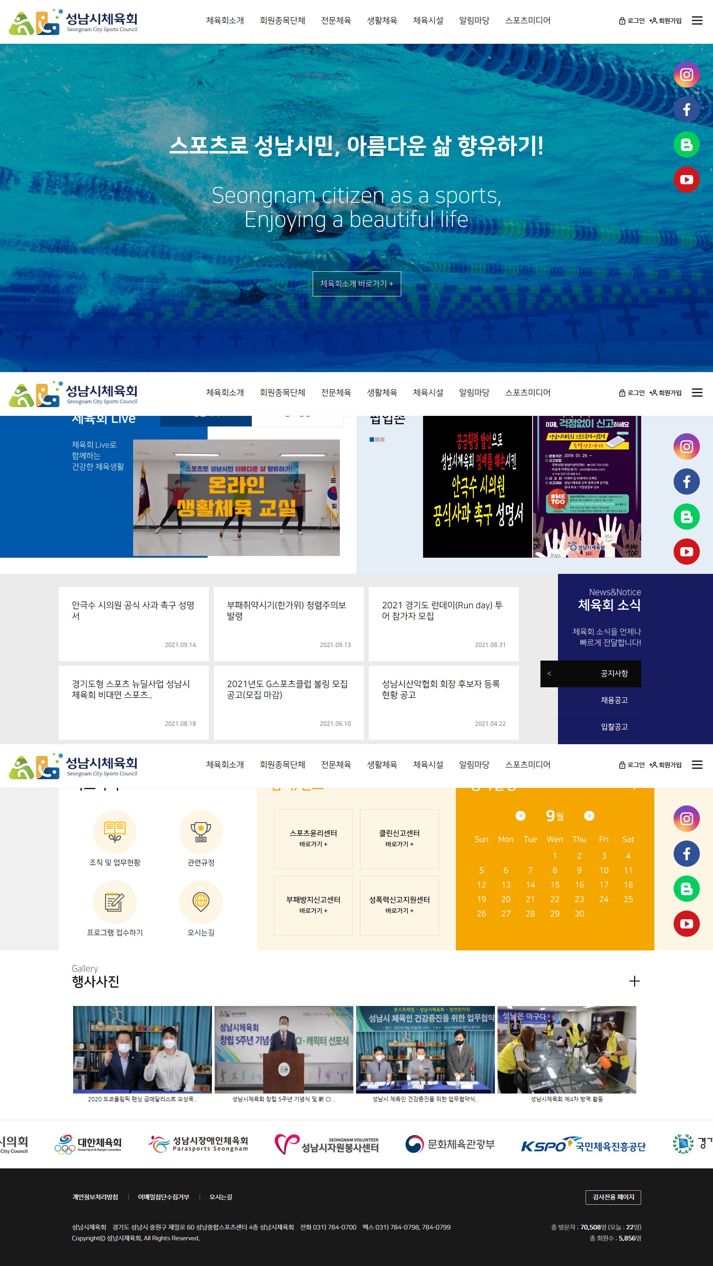Select the 공지사항 news tab
This screenshot has height=1266, width=713.
(x=590, y=673)
